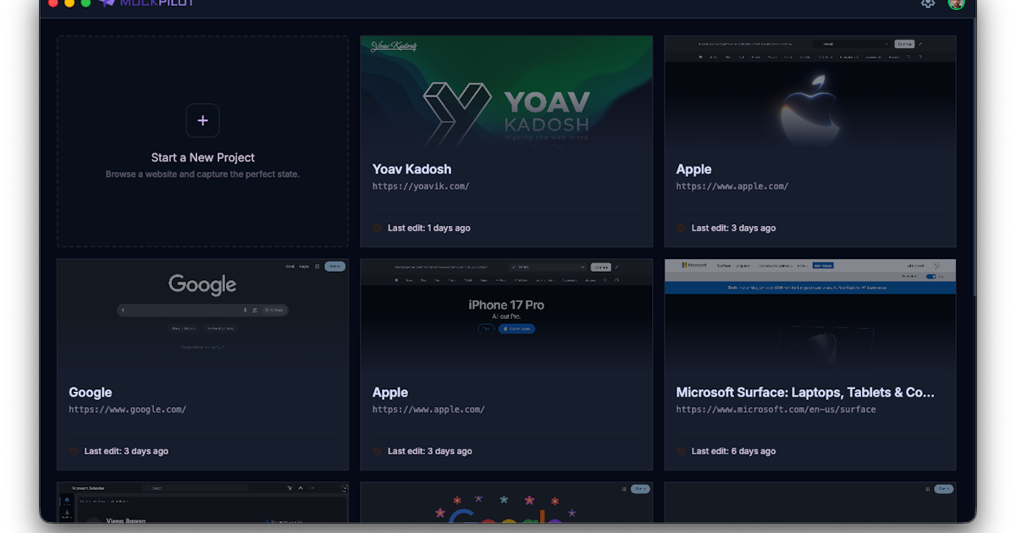
Task: Open Apple title under glowing logo preview
Action: point(693,169)
